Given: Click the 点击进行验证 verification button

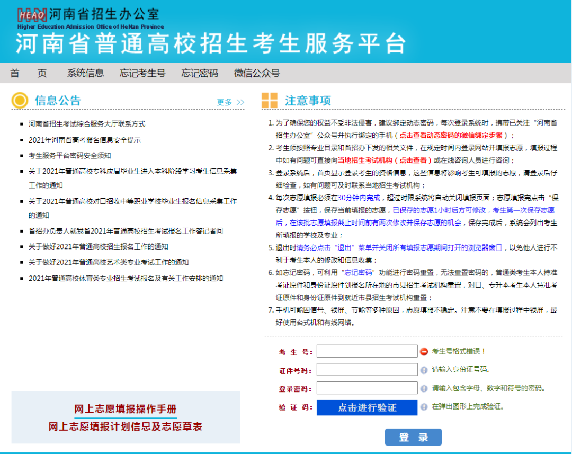Looking at the screenshot, I should [367, 407].
